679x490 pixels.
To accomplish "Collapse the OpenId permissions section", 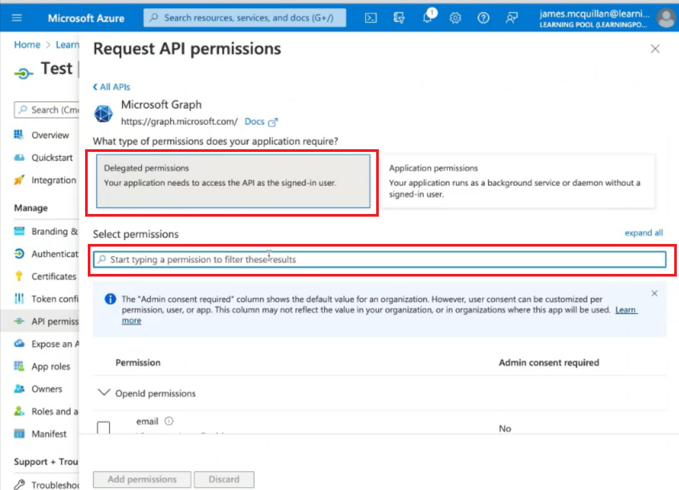I will pyautogui.click(x=103, y=393).
